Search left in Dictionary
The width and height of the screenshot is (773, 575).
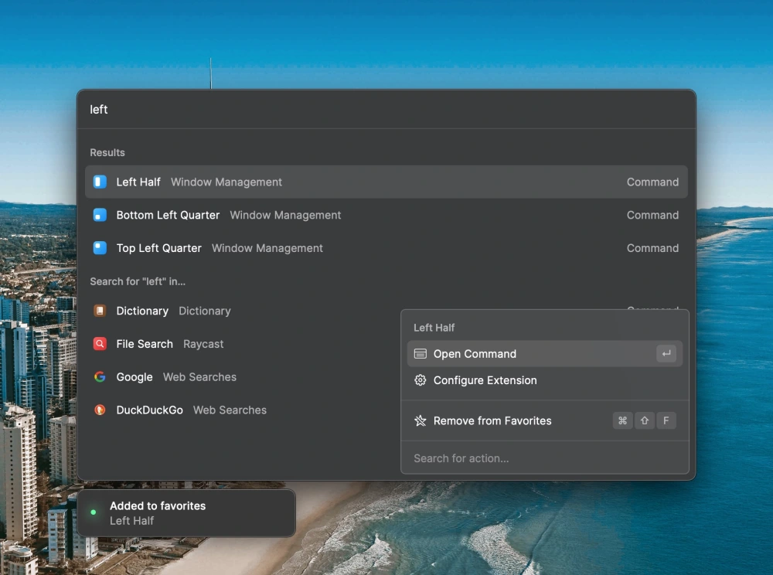coord(241,311)
